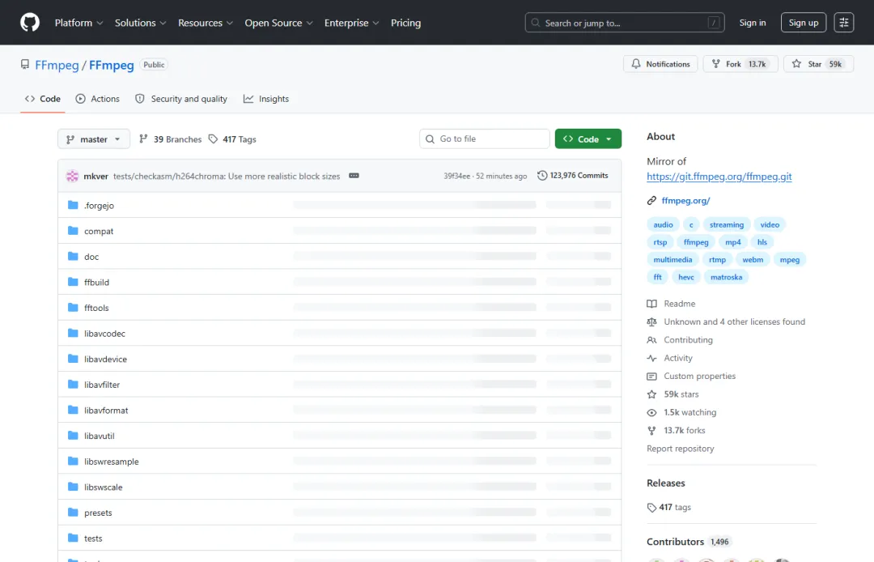This screenshot has height=562, width=874.
Task: Open the global navigation settings icon next to Sign up
Action: pyautogui.click(x=843, y=23)
